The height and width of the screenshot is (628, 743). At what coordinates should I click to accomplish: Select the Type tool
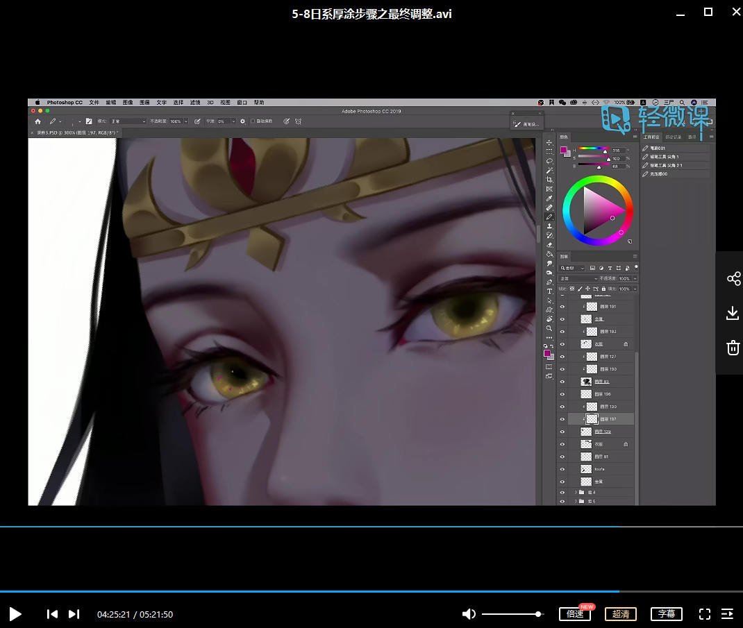[x=549, y=291]
